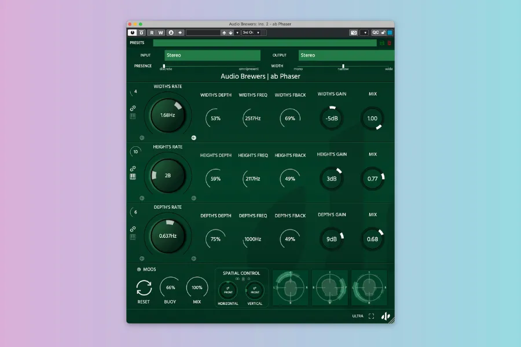The width and height of the screenshot is (521, 347).
Task: Click the Presets name bar
Action: pyautogui.click(x=265, y=43)
